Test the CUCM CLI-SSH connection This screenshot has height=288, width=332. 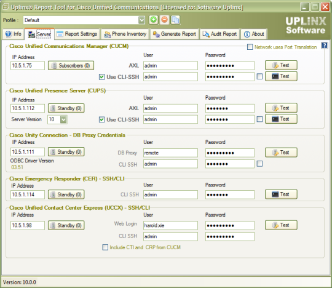281,76
